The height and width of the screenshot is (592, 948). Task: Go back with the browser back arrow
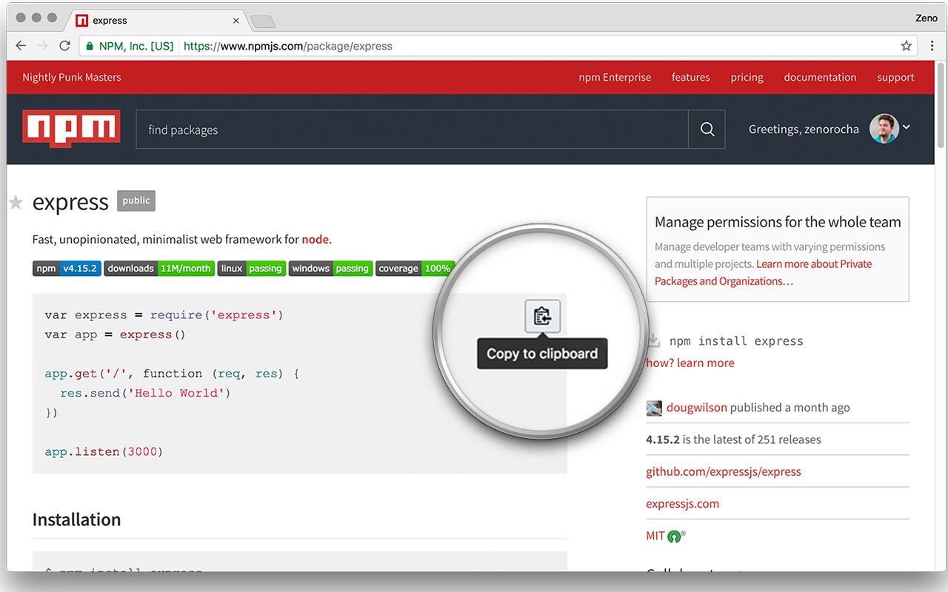(x=21, y=46)
